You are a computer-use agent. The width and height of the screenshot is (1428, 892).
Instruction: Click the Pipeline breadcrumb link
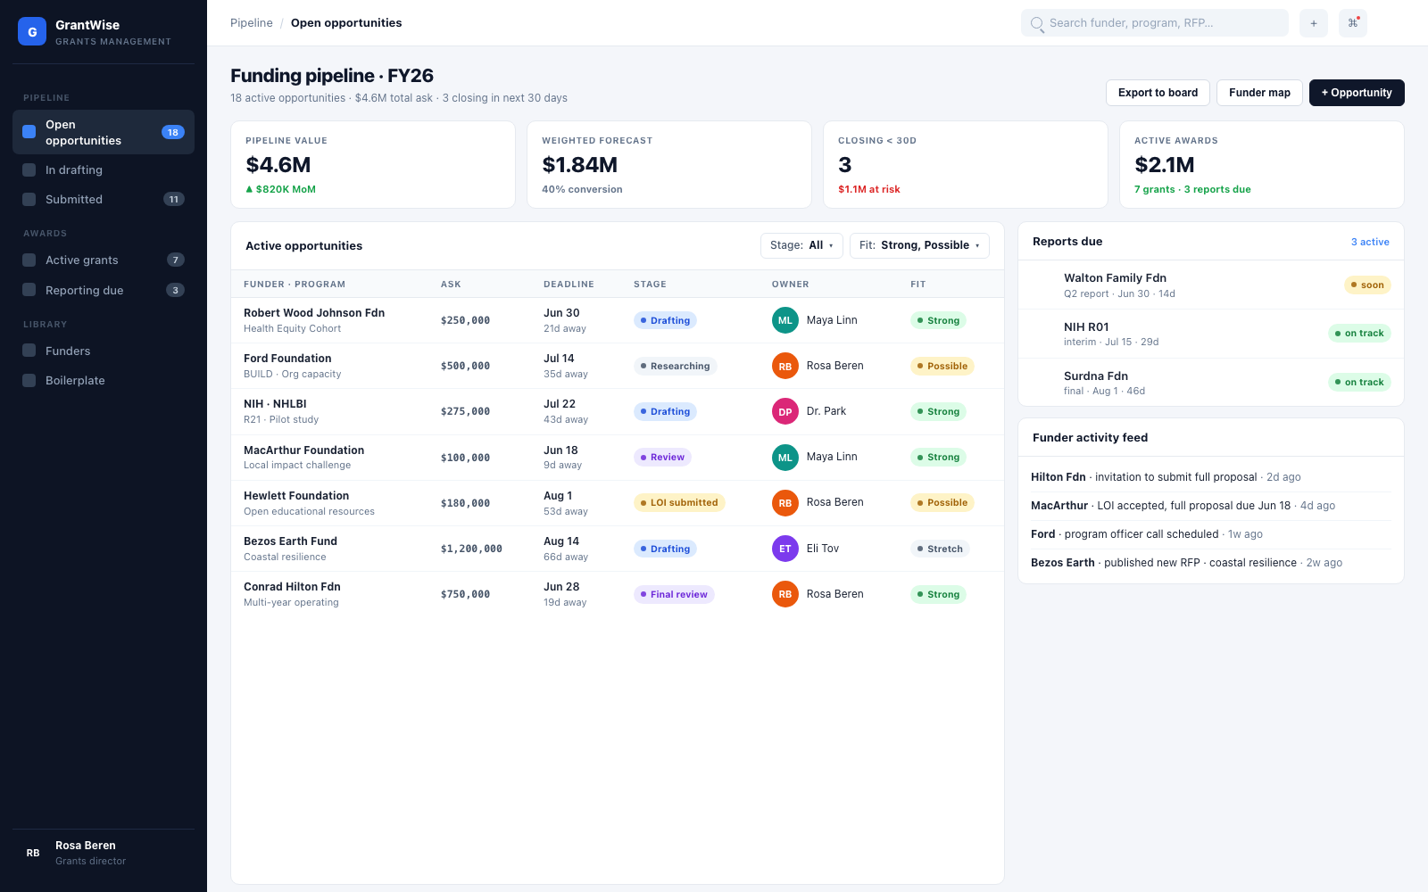click(252, 23)
